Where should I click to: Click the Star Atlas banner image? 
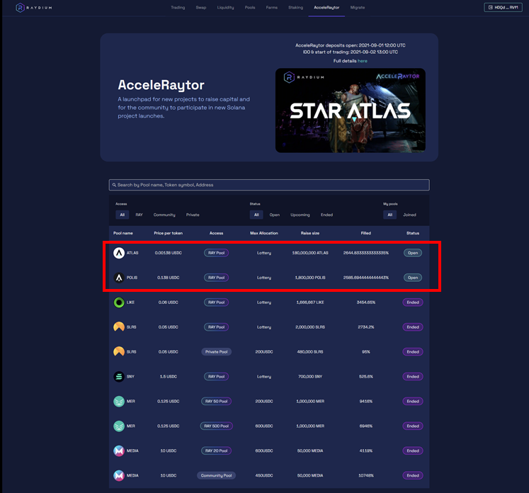point(351,110)
